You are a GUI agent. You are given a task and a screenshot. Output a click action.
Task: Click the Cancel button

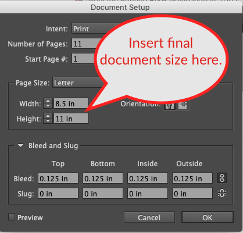click(x=149, y=217)
